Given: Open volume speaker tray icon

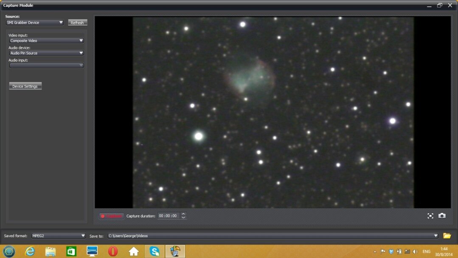Looking at the screenshot, I should [416, 252].
